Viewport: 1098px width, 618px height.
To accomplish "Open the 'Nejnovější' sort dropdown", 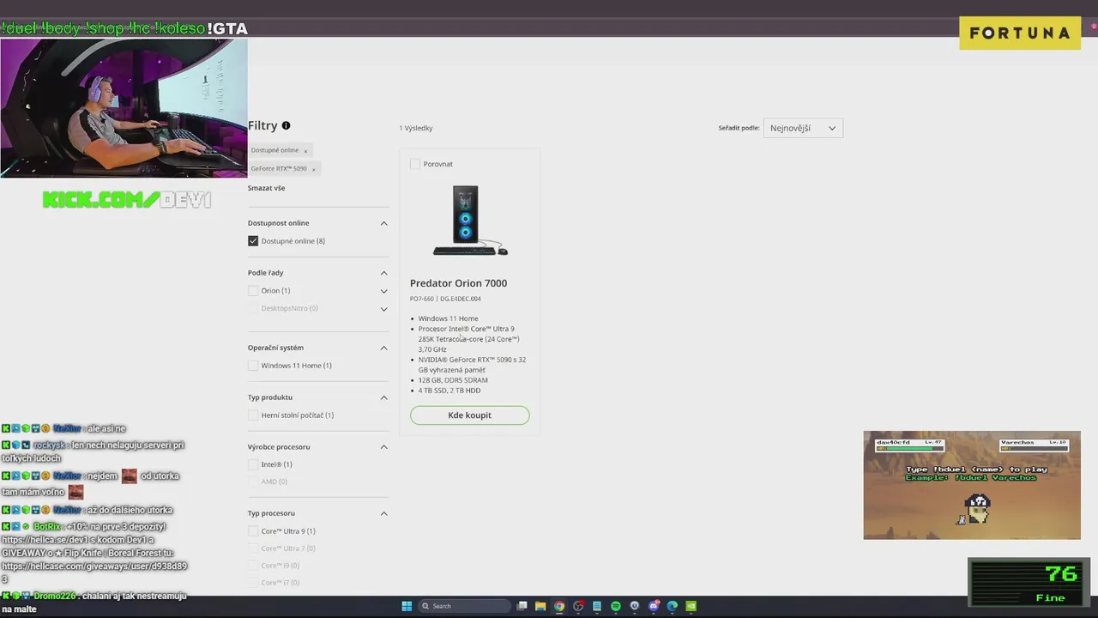I will pos(803,128).
